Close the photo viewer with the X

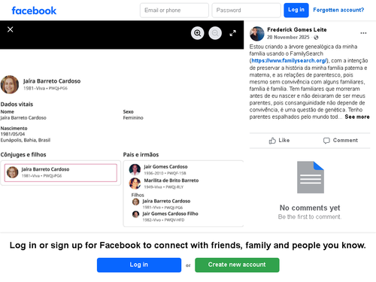tap(11, 29)
